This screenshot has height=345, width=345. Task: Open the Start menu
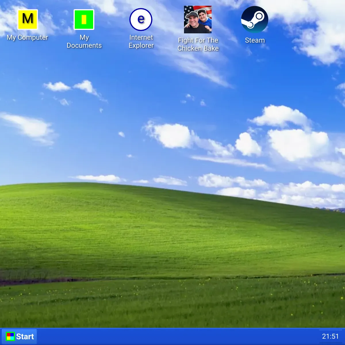(x=20, y=336)
